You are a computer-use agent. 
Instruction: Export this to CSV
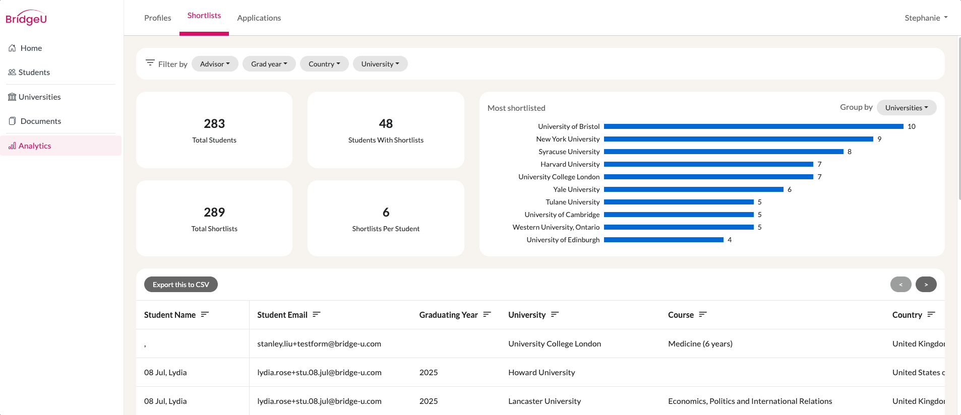click(181, 285)
